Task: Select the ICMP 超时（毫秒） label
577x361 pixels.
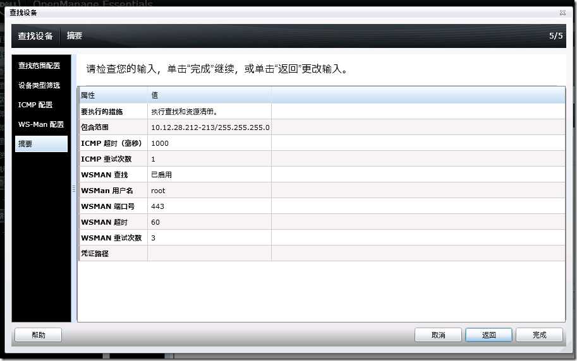Action: pyautogui.click(x=111, y=143)
